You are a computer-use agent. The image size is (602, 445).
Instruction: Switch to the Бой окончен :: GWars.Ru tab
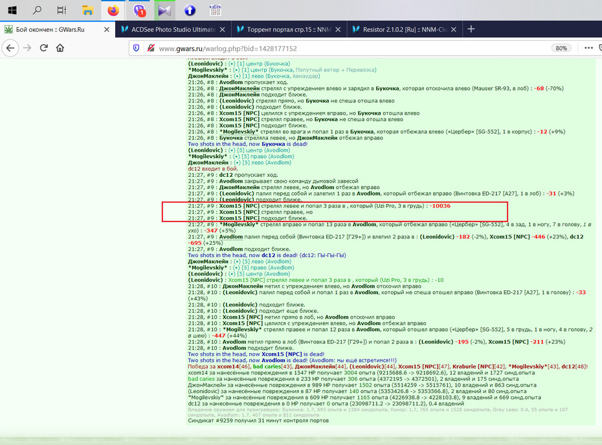pos(58,29)
